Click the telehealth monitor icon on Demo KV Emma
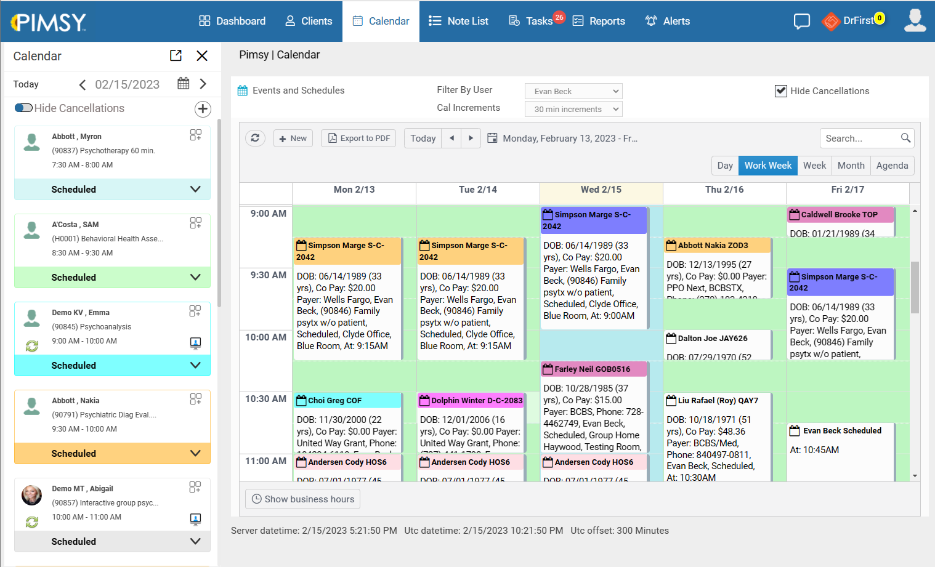935x567 pixels. tap(196, 343)
